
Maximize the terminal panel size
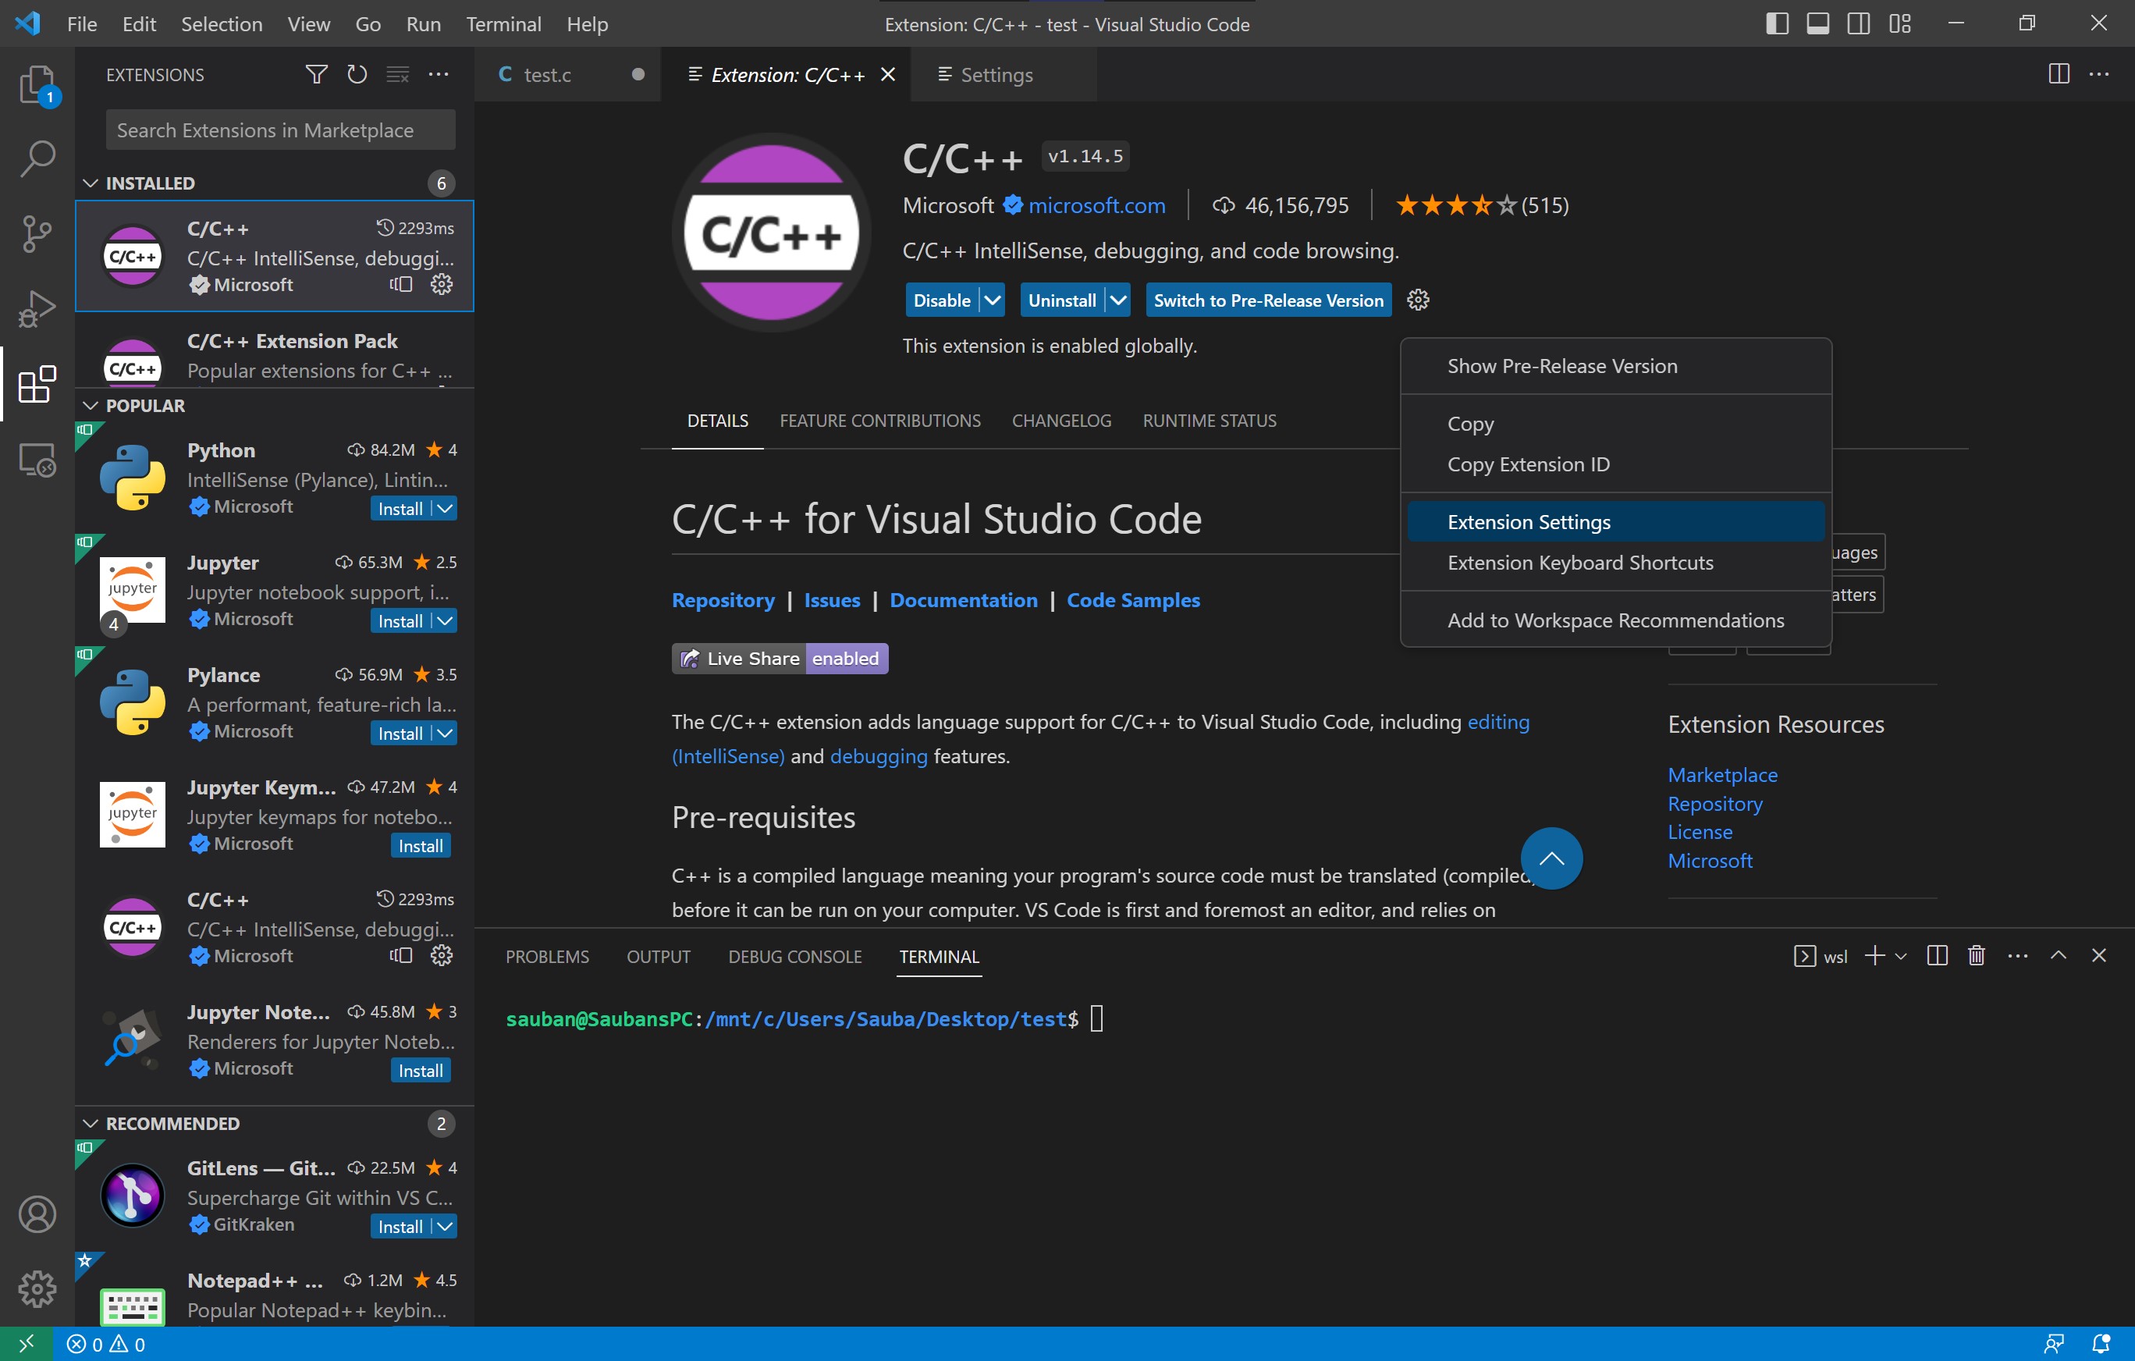pyautogui.click(x=2058, y=955)
